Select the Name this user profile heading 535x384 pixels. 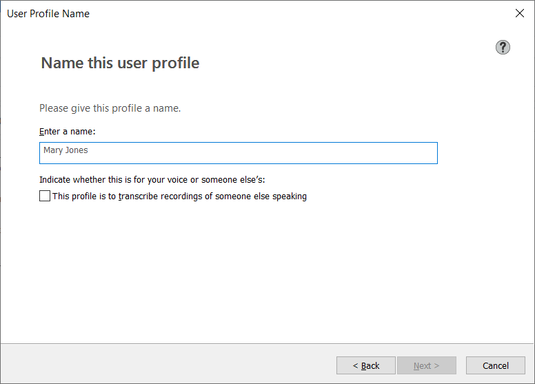[120, 63]
